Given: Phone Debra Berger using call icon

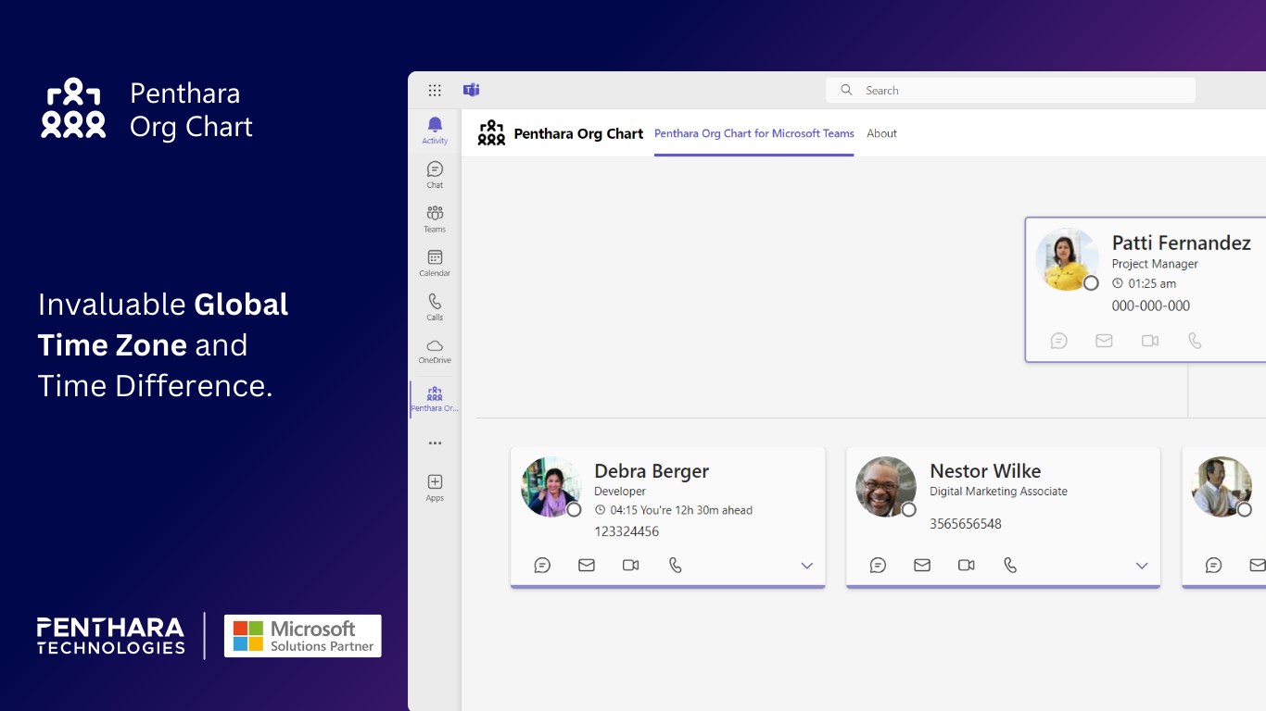Looking at the screenshot, I should [x=676, y=565].
